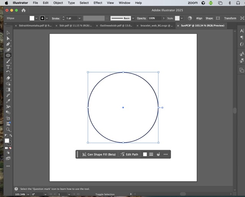Select the Eraser tool
The width and height of the screenshot is (245, 197).
pyautogui.click(x=8, y=78)
